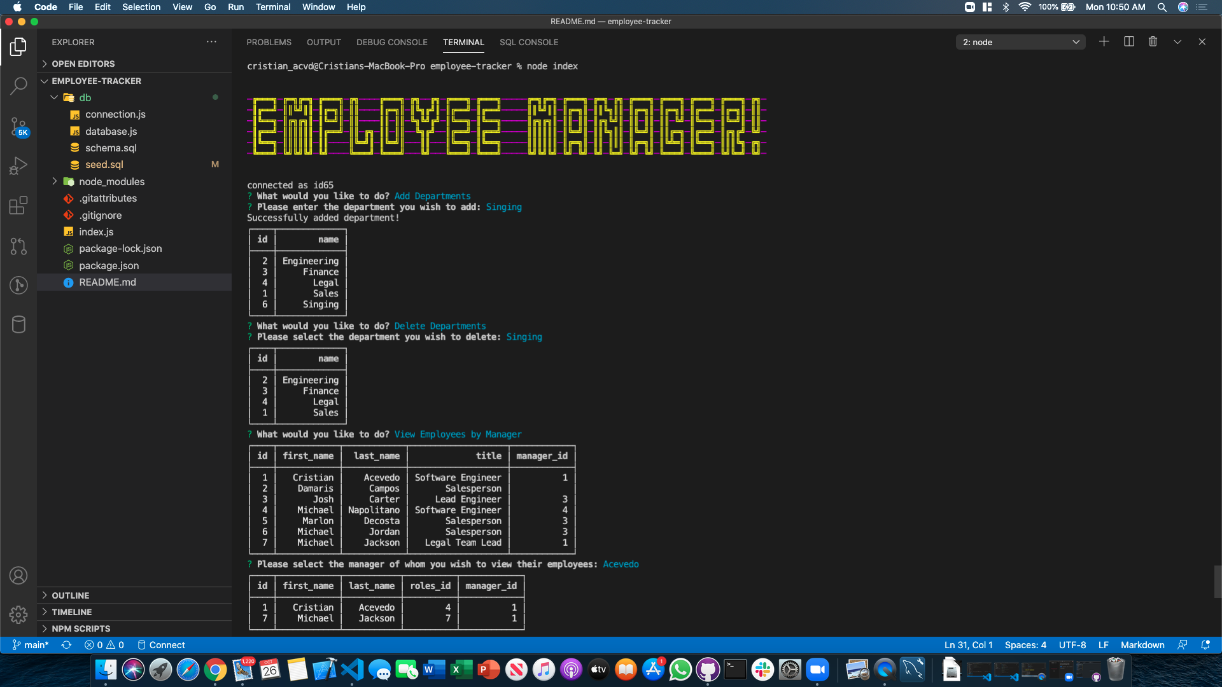Expand the OUTLINE section

(135, 595)
